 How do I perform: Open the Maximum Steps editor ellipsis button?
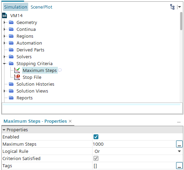[x=179, y=144]
